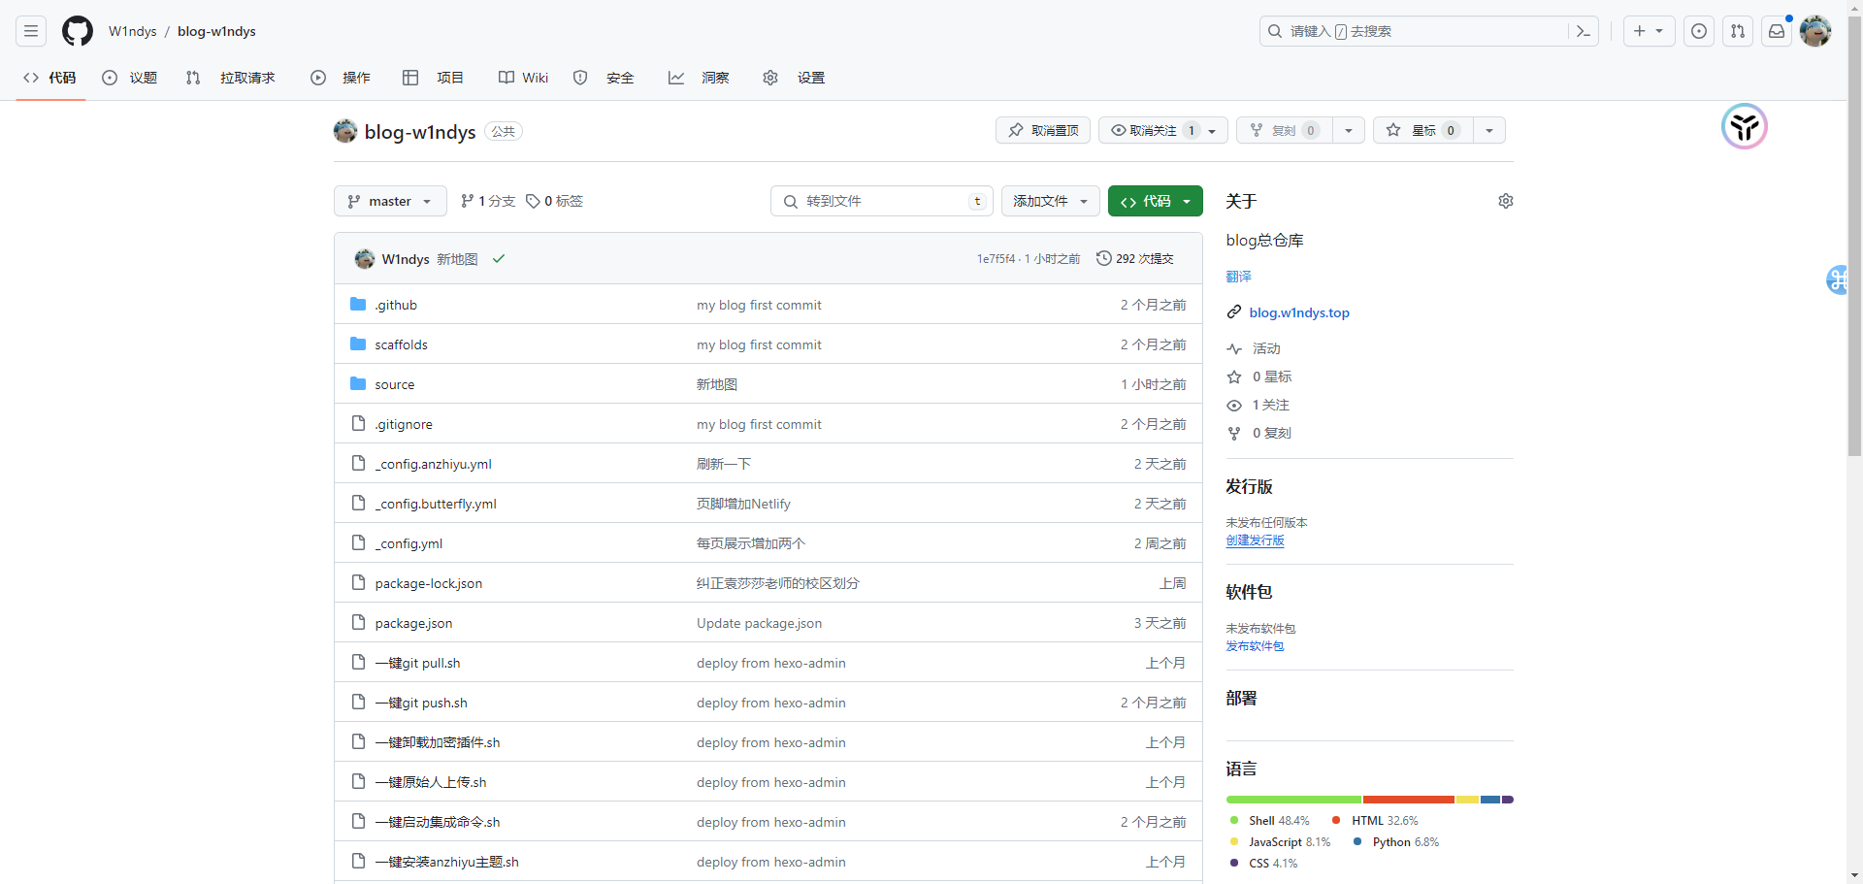Viewport: 1863px width, 884px height.
Task: Expand the master branch dropdown
Action: click(x=390, y=201)
